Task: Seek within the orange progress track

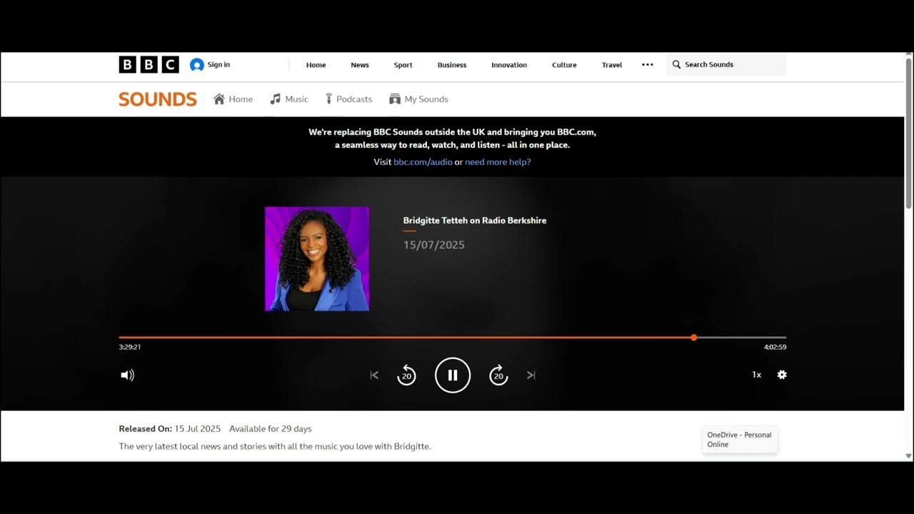Action: pyautogui.click(x=406, y=338)
